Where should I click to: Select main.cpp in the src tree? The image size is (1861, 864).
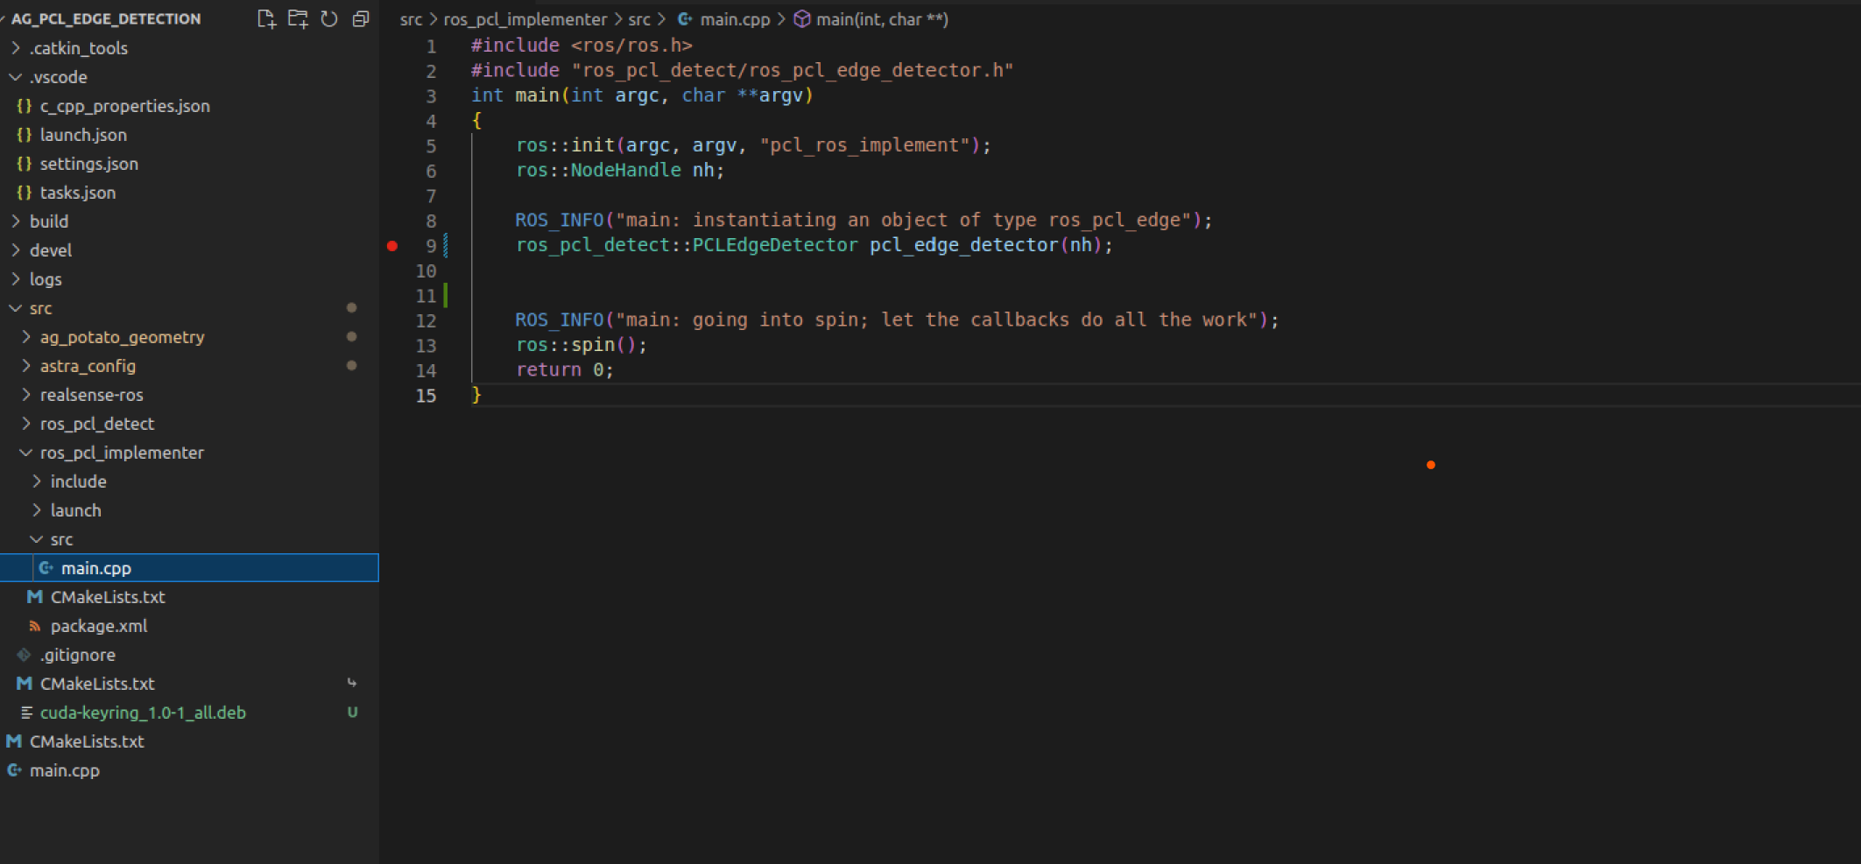[96, 568]
